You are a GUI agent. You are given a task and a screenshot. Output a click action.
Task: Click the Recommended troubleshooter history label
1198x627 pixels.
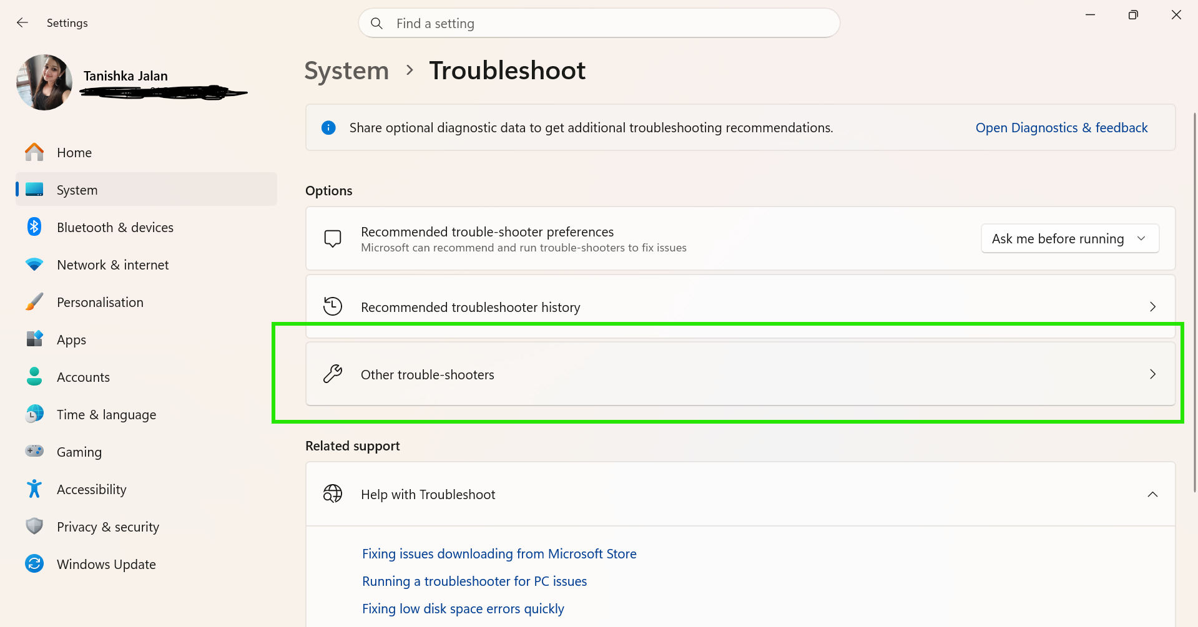coord(471,307)
